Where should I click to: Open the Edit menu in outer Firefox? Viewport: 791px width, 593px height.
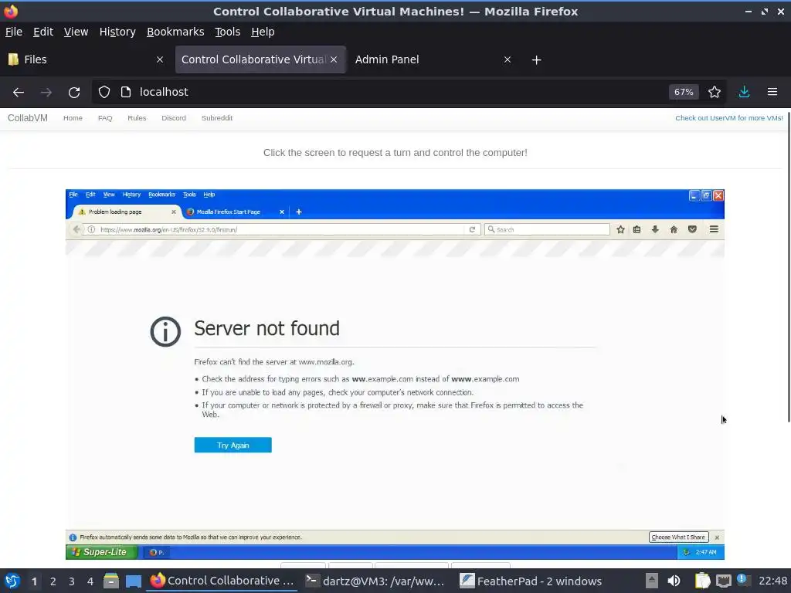pyautogui.click(x=43, y=32)
